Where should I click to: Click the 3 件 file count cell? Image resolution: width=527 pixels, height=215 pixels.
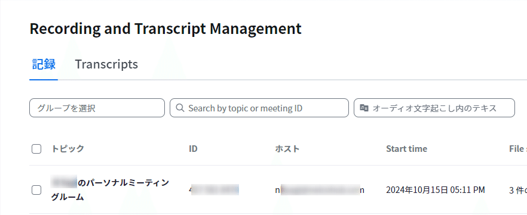[518, 190]
